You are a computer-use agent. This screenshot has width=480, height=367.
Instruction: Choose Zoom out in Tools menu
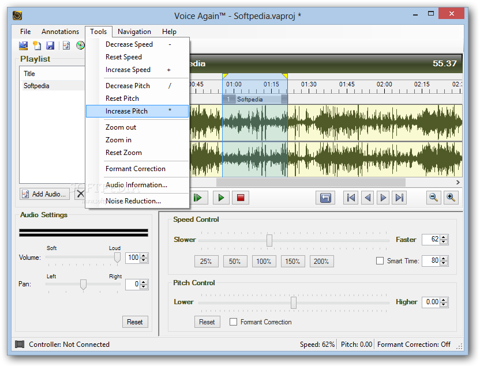pyautogui.click(x=137, y=127)
